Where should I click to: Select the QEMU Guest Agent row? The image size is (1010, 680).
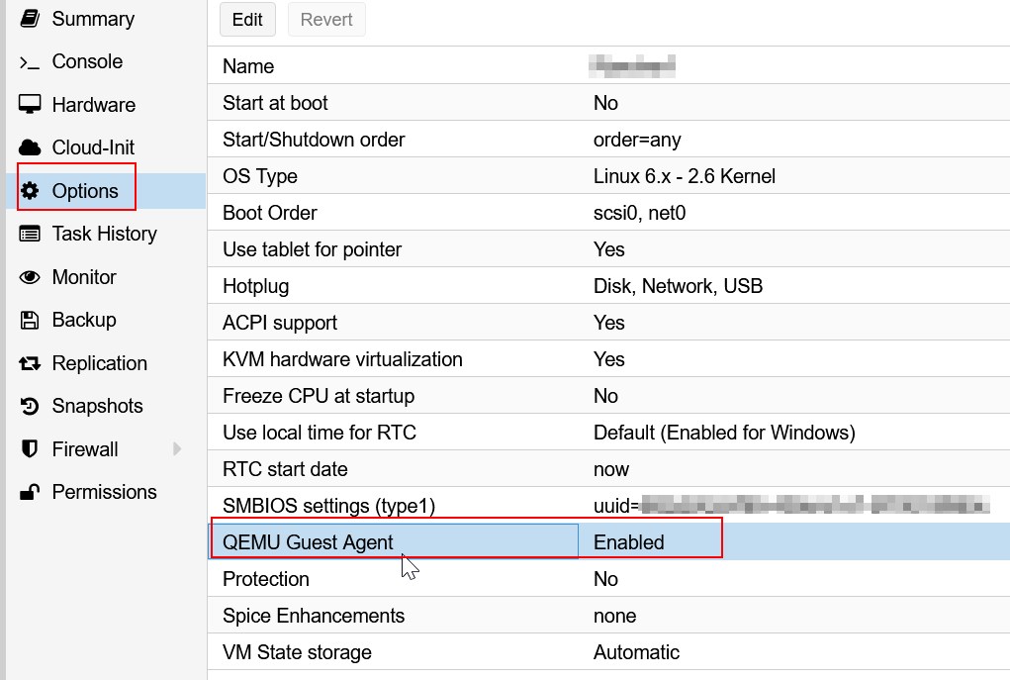[x=396, y=541]
